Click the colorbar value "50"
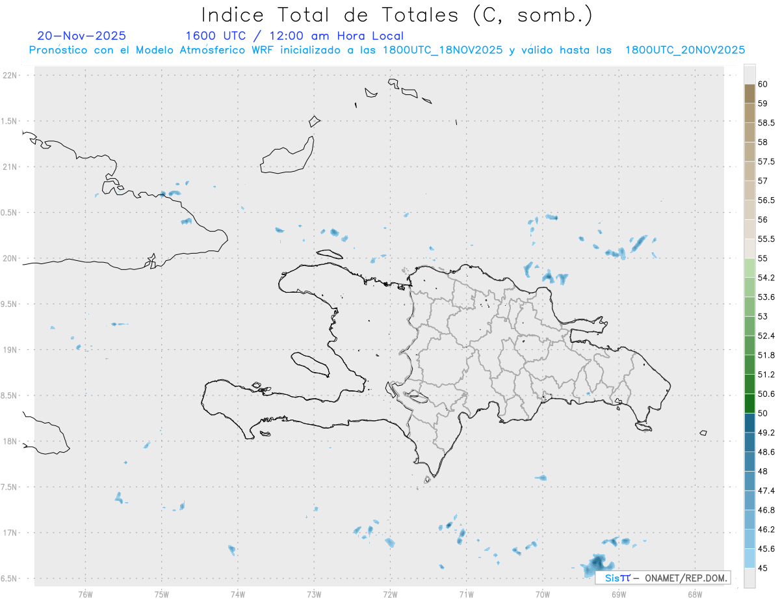Screen dimensions: 780x603 (x=762, y=413)
